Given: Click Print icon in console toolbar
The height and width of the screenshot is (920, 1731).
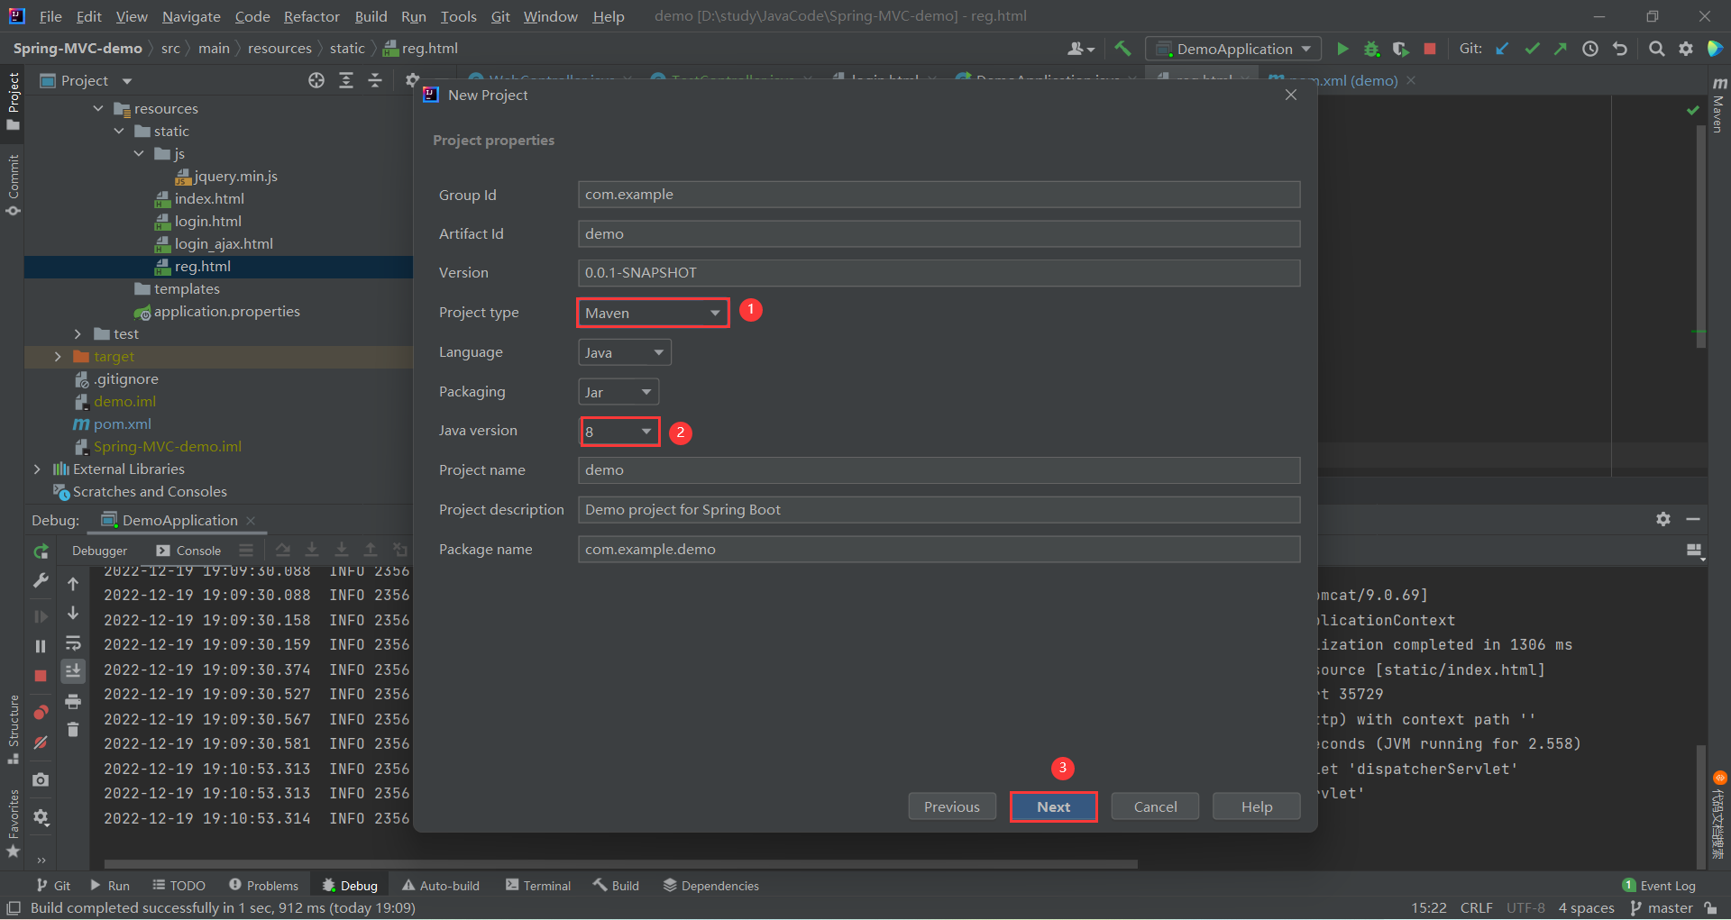Looking at the screenshot, I should pyautogui.click(x=73, y=701).
